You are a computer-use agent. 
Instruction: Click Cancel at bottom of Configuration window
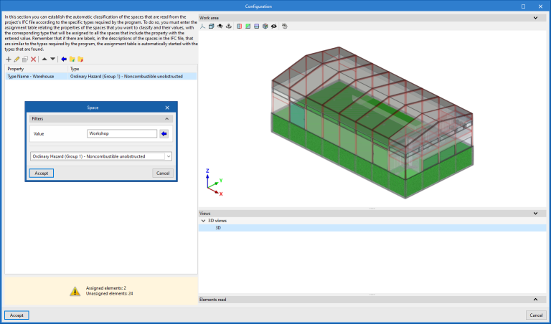tap(536, 315)
